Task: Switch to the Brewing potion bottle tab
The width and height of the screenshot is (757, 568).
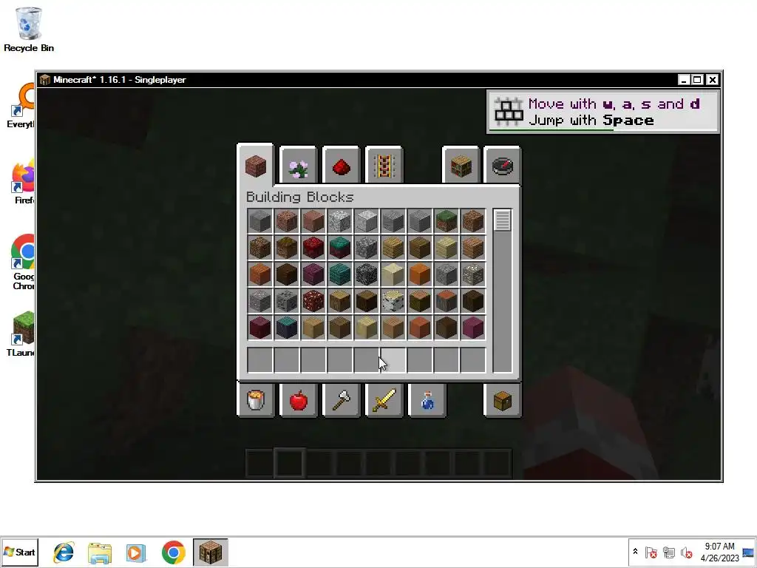Action: point(427,400)
